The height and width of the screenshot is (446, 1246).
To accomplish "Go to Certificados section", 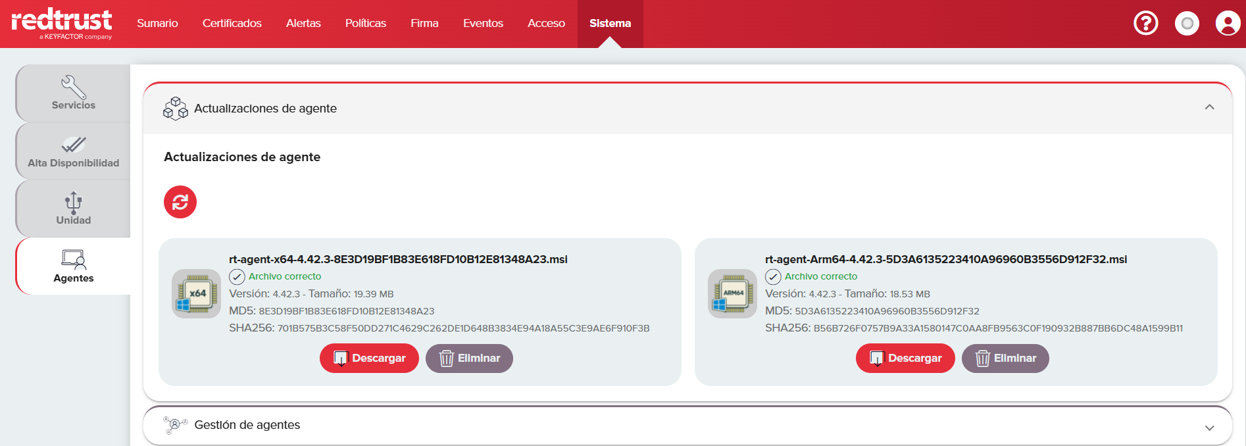I will pos(232,23).
